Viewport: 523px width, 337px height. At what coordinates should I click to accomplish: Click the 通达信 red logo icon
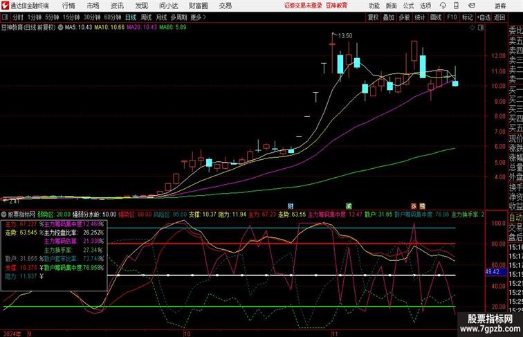click(x=5, y=6)
